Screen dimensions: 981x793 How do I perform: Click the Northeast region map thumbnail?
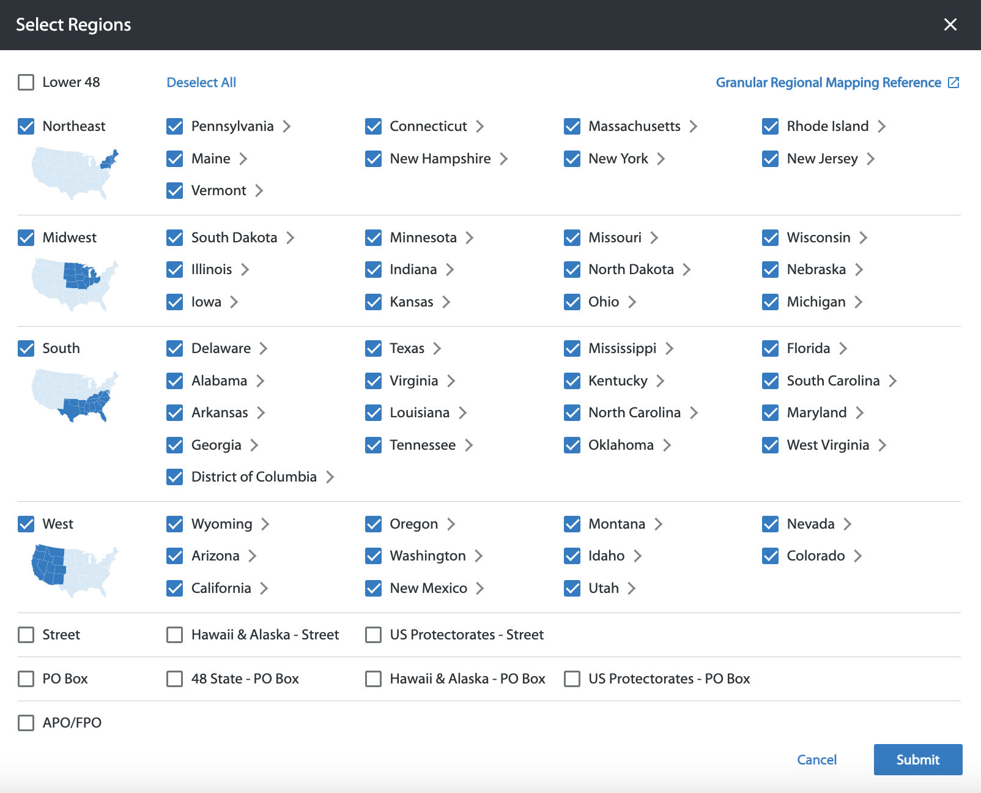(75, 173)
